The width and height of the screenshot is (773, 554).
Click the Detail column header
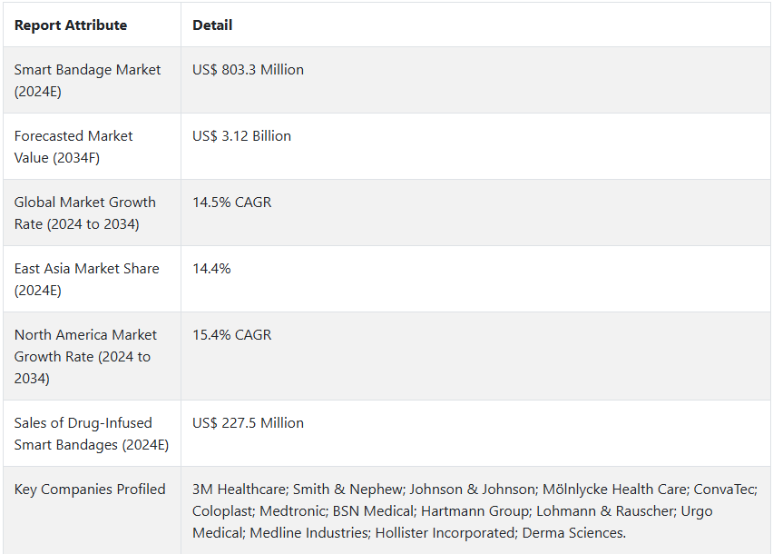212,25
